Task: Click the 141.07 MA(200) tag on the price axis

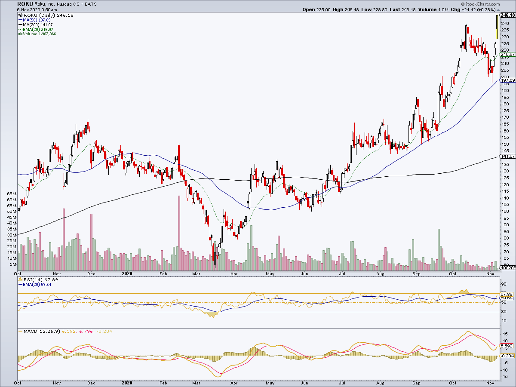Action: tap(507, 156)
